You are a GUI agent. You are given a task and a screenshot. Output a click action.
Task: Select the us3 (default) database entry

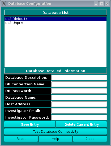coord(55,19)
